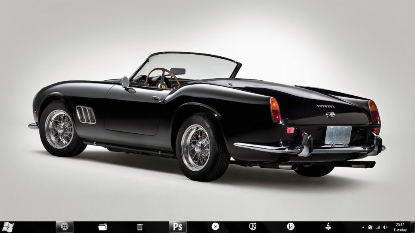Viewport: 415px width, 233px height.
Task: Click the power/battery tray icon
Action: tap(370, 227)
